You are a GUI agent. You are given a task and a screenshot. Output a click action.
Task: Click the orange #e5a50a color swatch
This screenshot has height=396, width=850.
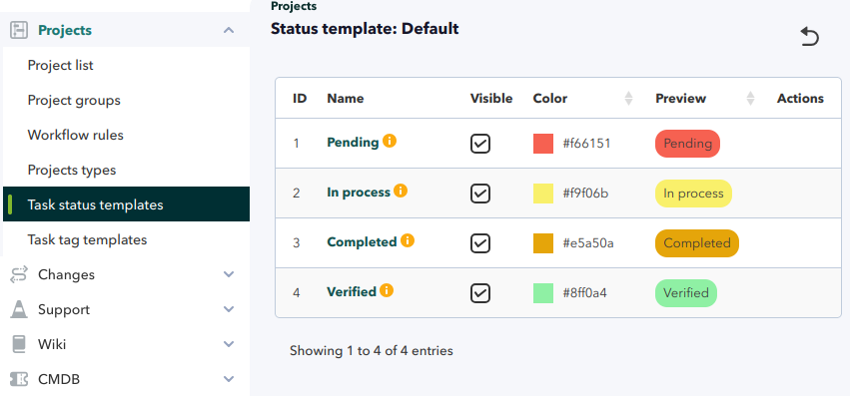[543, 243]
